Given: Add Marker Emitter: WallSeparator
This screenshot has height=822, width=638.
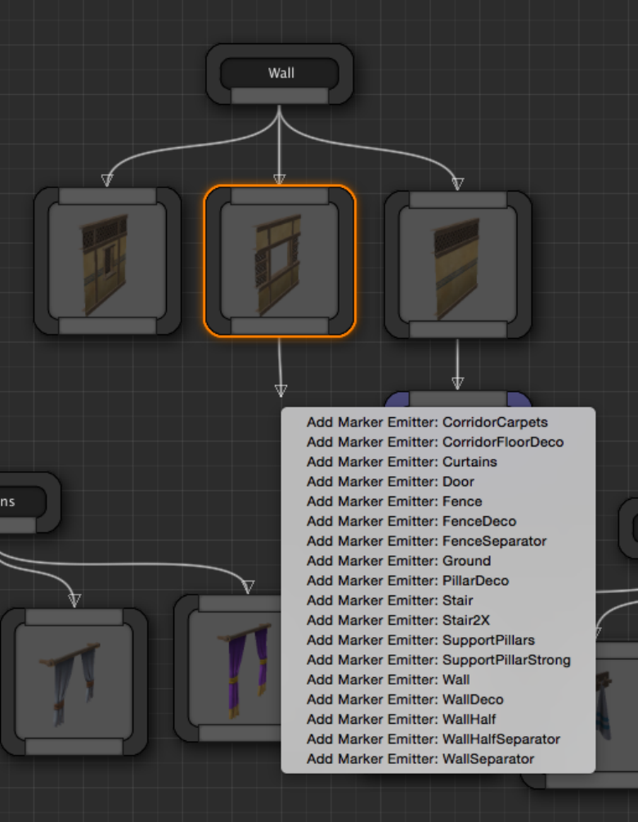Looking at the screenshot, I should tap(438, 759).
